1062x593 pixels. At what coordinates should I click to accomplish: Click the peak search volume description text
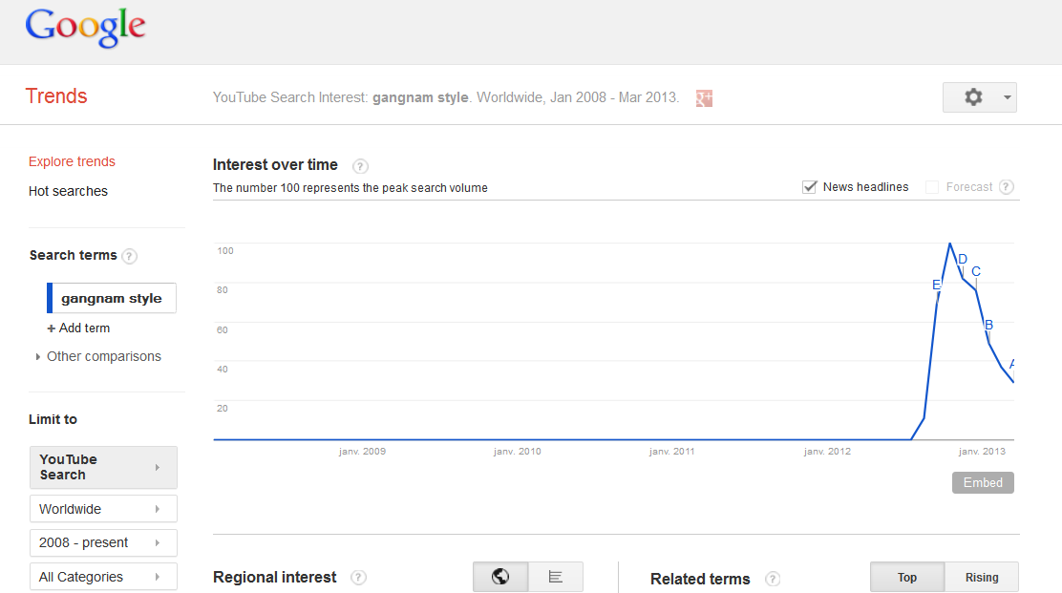(350, 188)
